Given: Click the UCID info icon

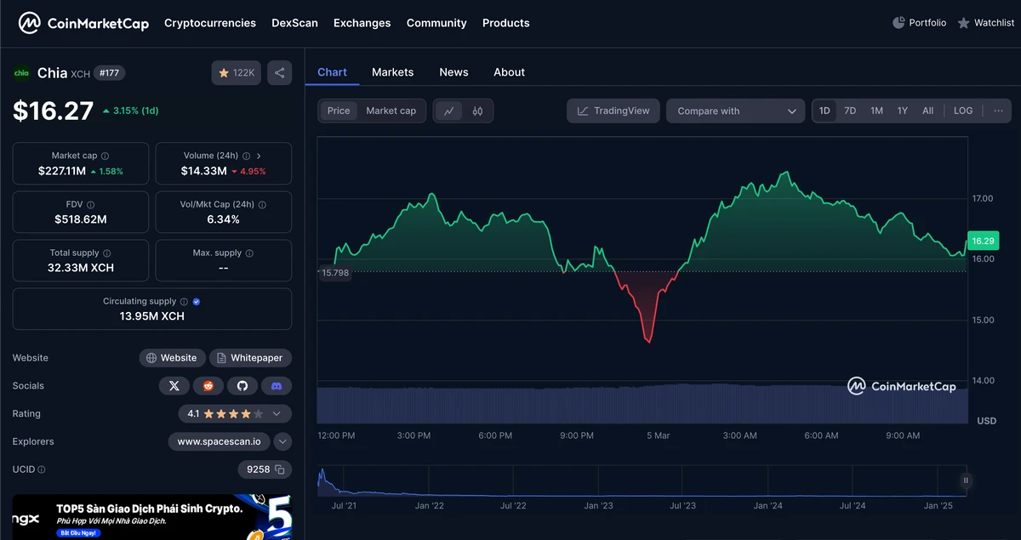Looking at the screenshot, I should point(42,469).
